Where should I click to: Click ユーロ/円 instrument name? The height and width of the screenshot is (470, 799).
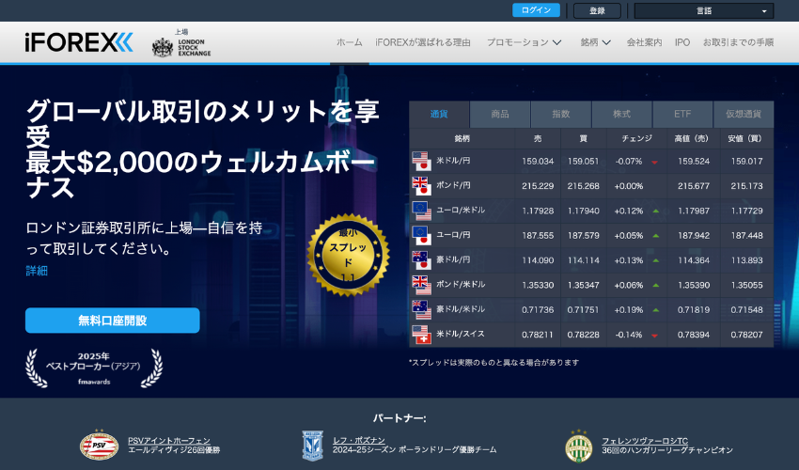coord(453,235)
